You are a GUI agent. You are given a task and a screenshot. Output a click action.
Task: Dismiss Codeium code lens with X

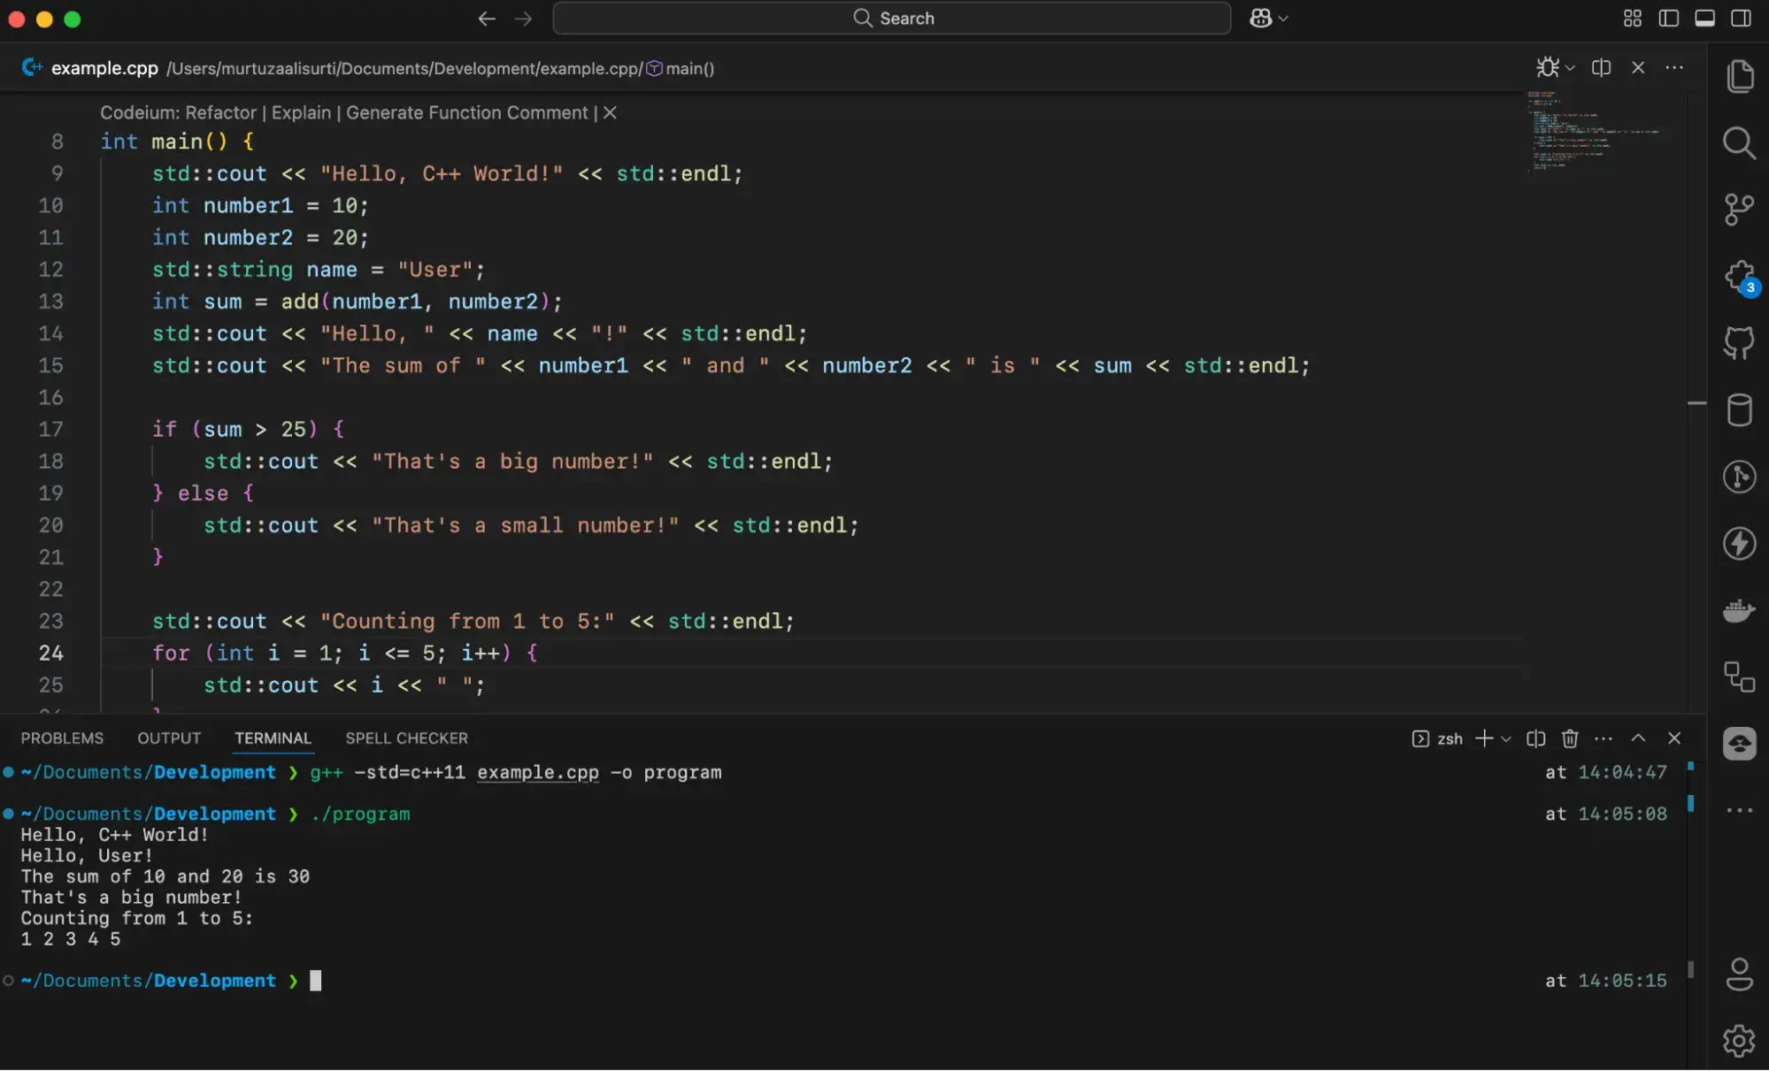(x=610, y=112)
